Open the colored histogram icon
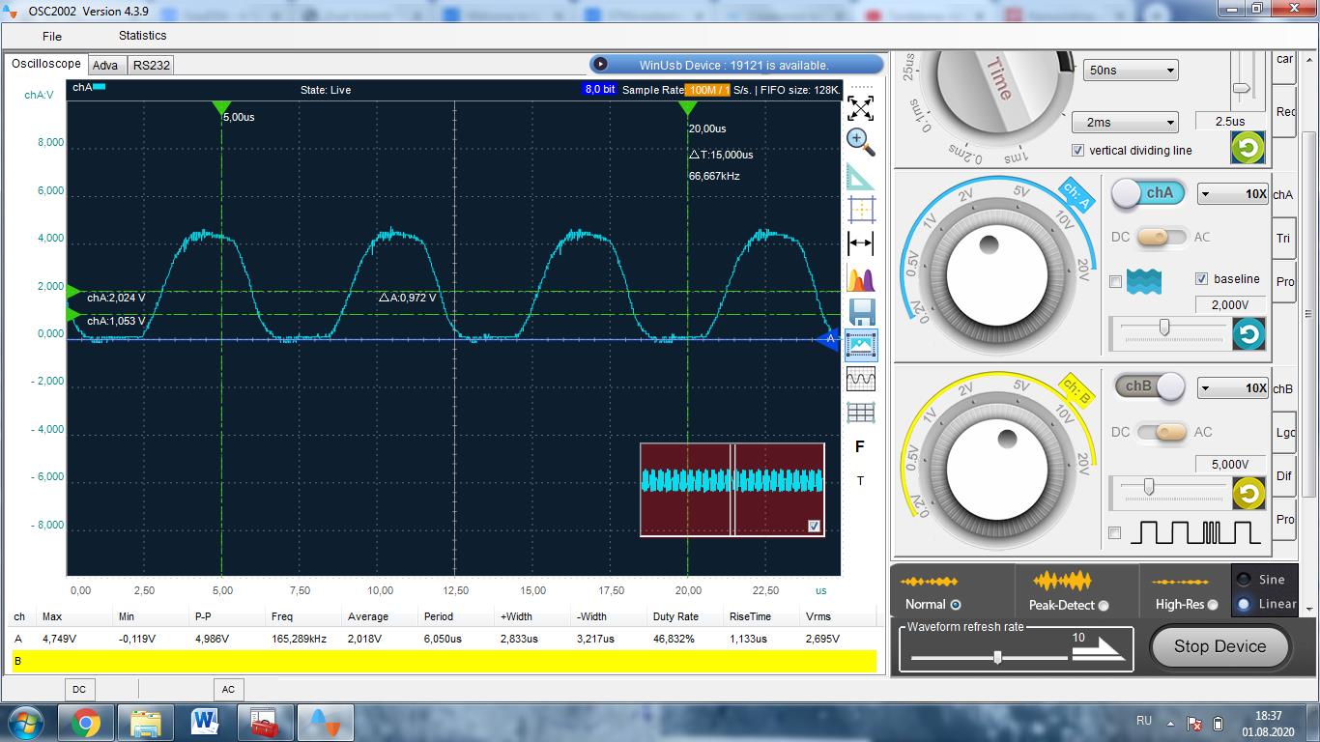1320x742 pixels. 860,279
